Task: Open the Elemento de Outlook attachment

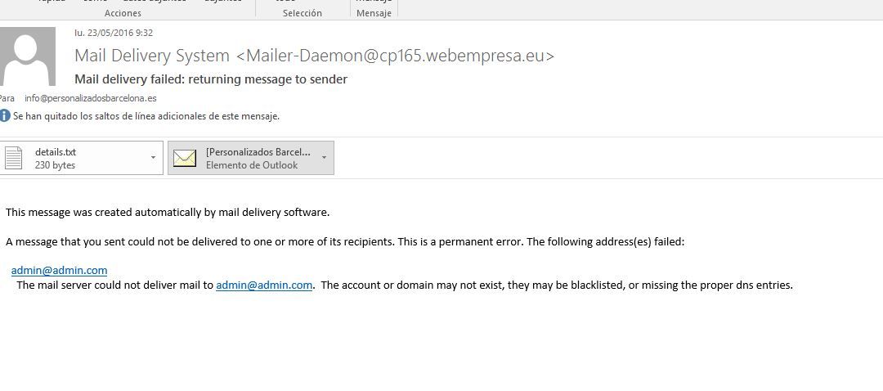Action: tap(251, 158)
